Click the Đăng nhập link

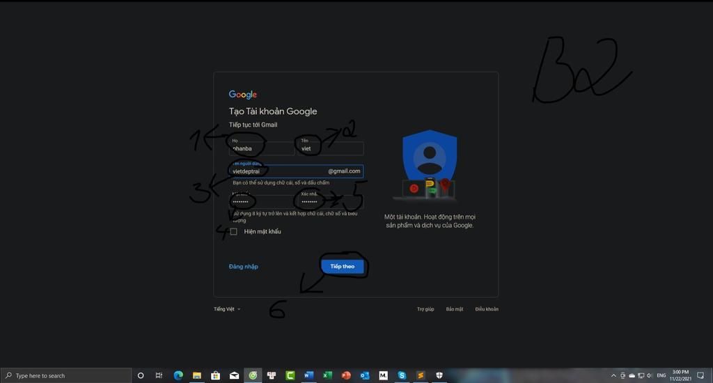pos(243,267)
